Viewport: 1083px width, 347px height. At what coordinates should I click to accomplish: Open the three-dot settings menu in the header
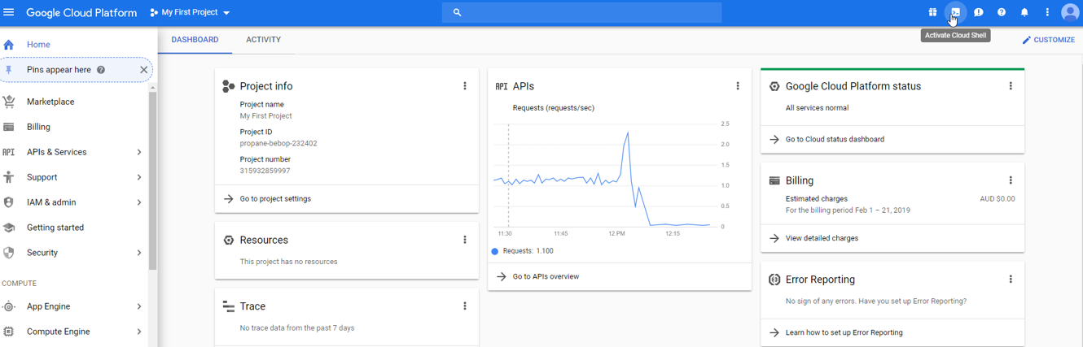[1047, 12]
